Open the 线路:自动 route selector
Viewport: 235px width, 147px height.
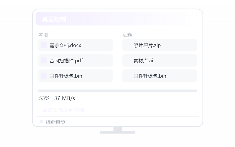coord(55,122)
